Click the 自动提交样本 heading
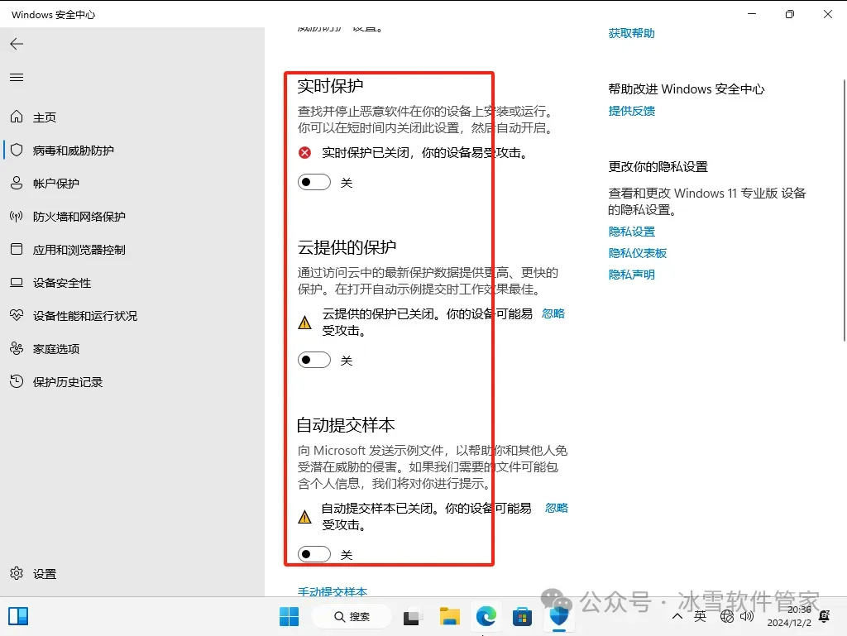 (347, 425)
